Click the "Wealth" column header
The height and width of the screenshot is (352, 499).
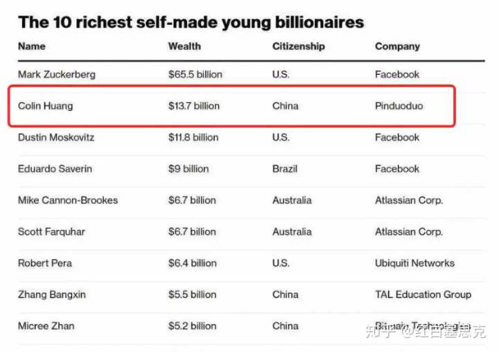(184, 46)
